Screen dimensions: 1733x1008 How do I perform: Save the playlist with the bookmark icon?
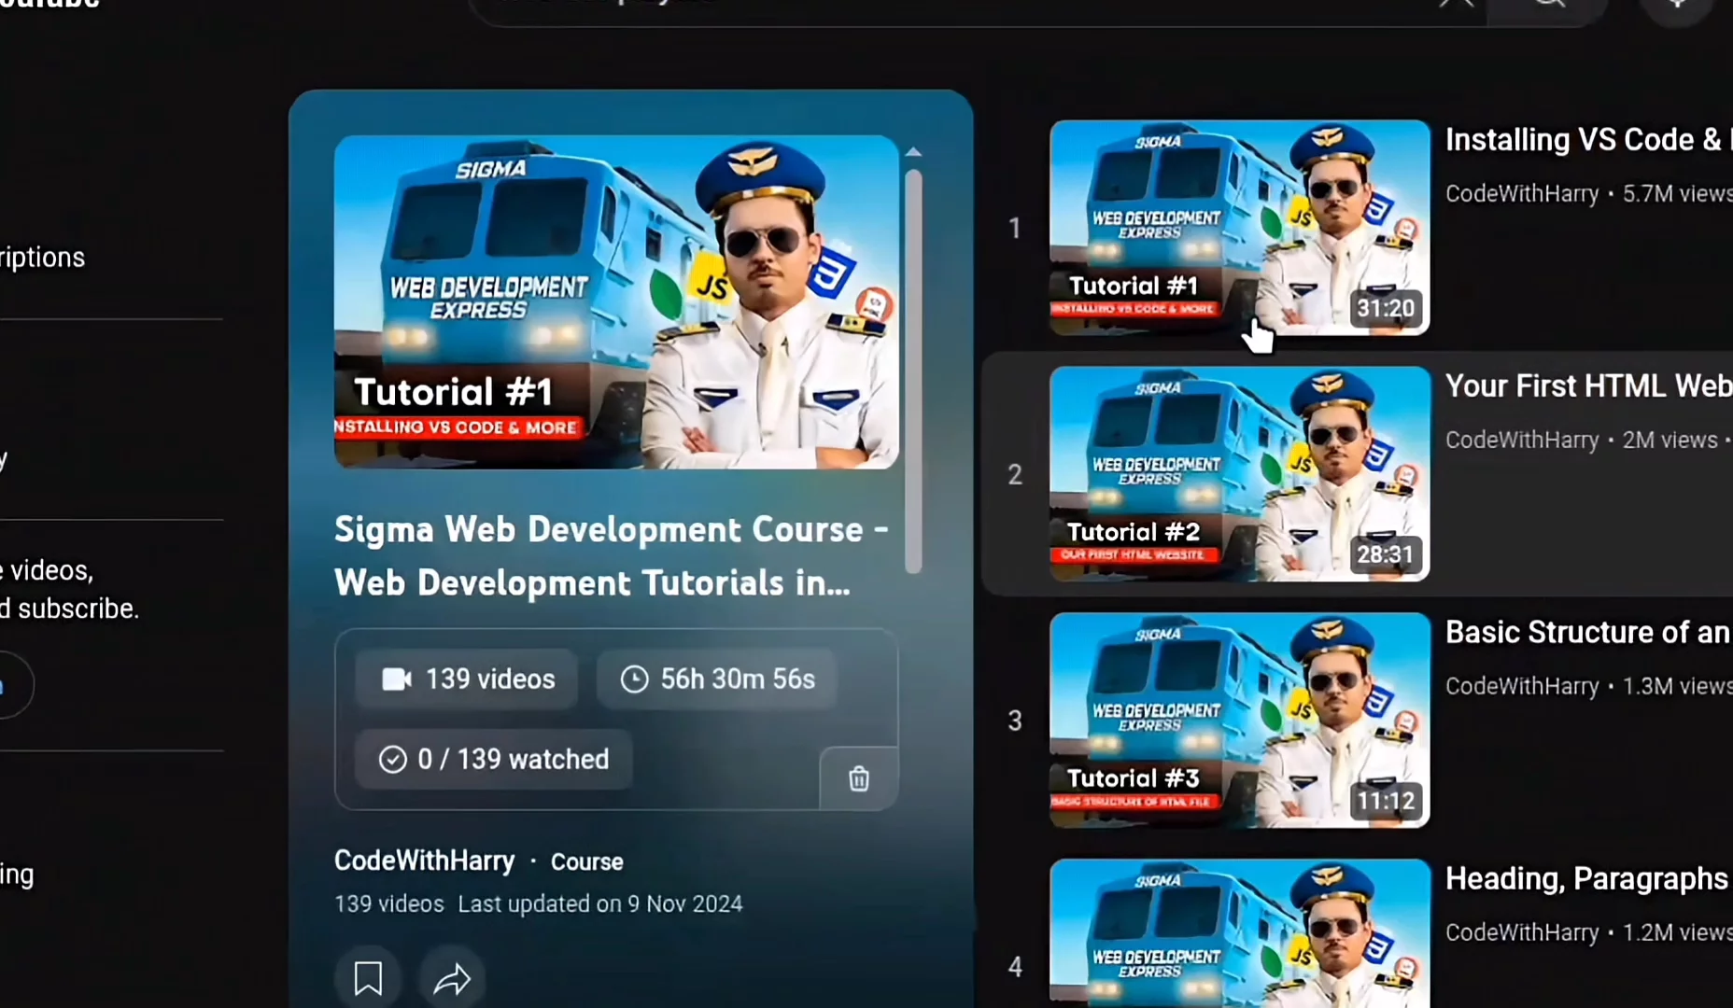(368, 977)
